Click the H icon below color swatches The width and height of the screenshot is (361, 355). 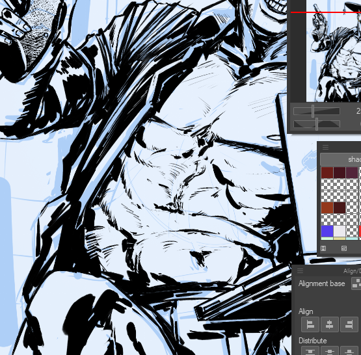pyautogui.click(x=323, y=248)
